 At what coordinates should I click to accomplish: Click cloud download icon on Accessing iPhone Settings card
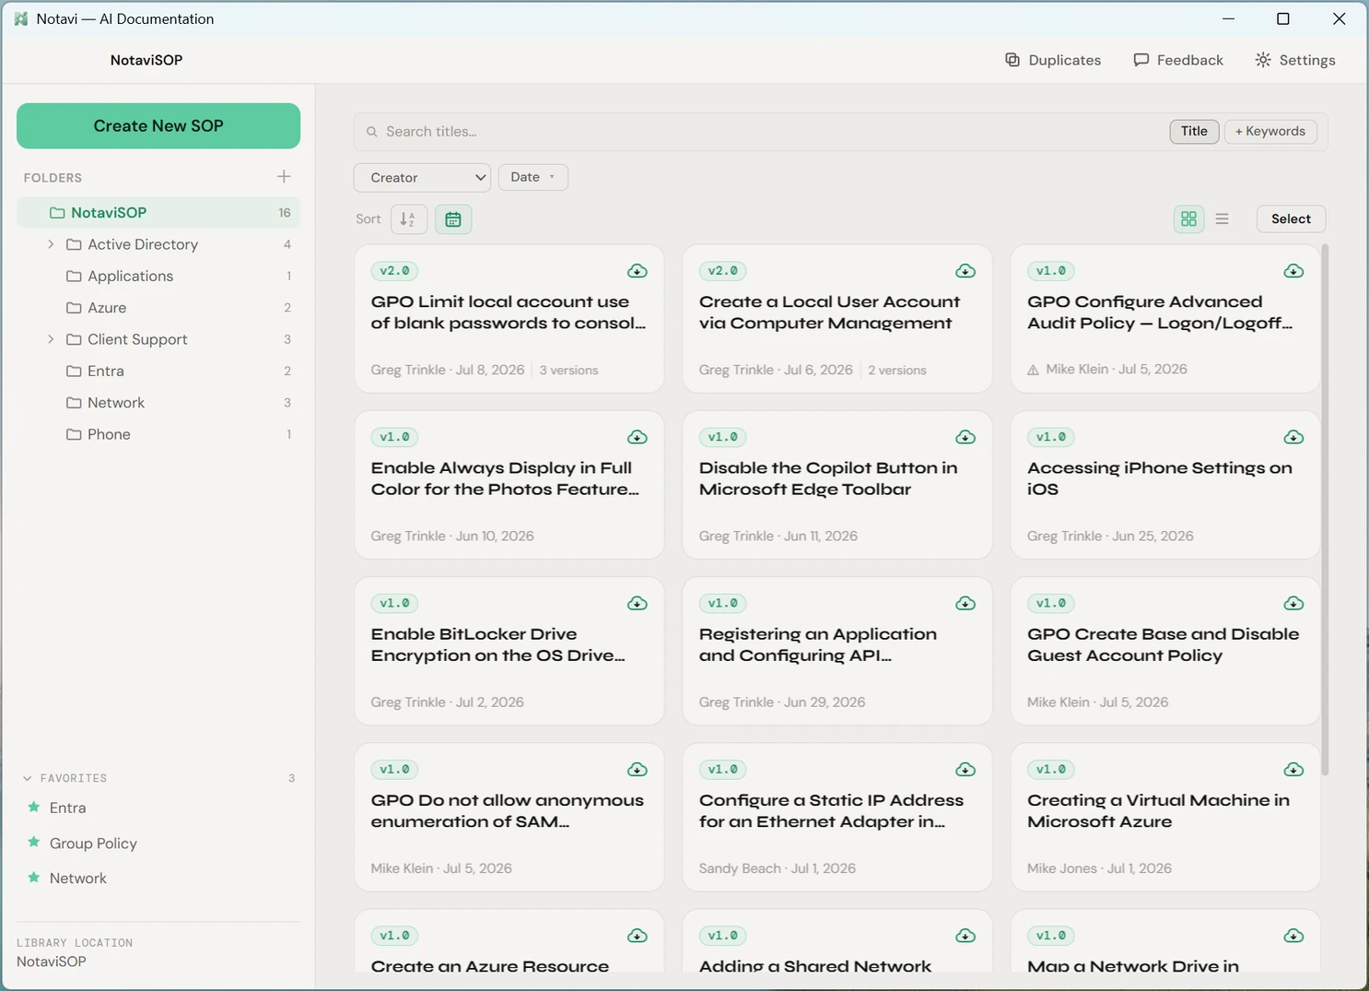pos(1293,437)
